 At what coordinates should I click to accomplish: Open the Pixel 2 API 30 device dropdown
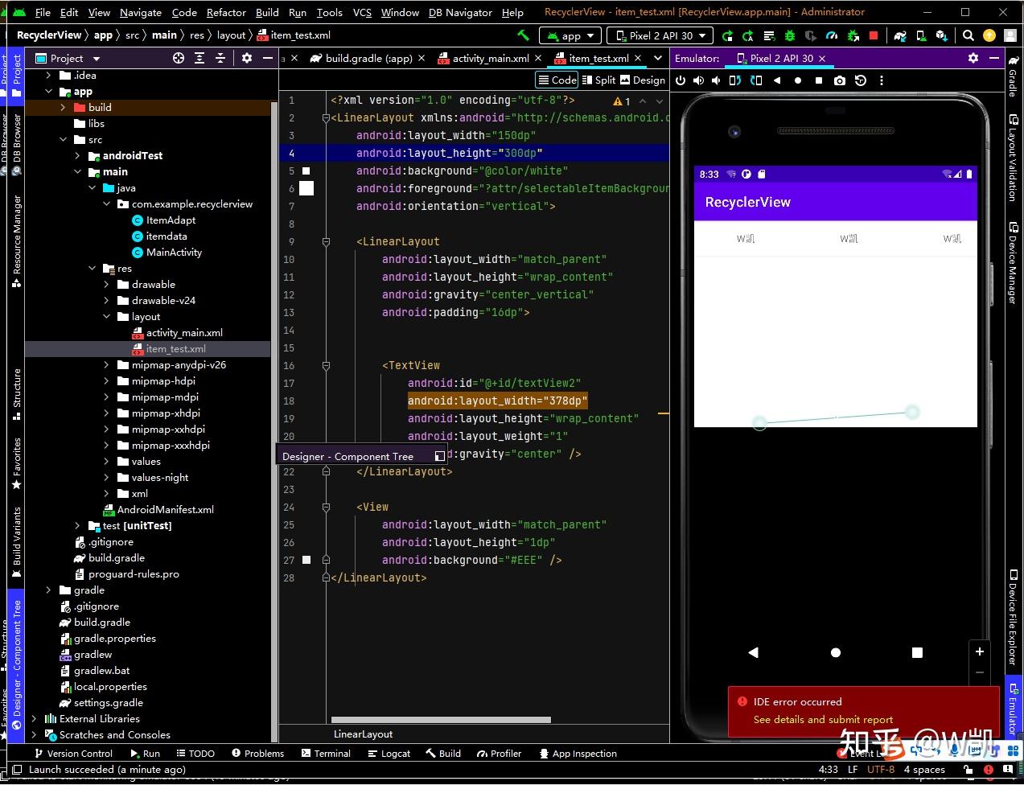tap(660, 35)
